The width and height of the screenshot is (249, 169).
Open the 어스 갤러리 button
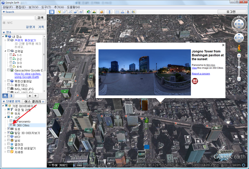[x=34, y=102]
